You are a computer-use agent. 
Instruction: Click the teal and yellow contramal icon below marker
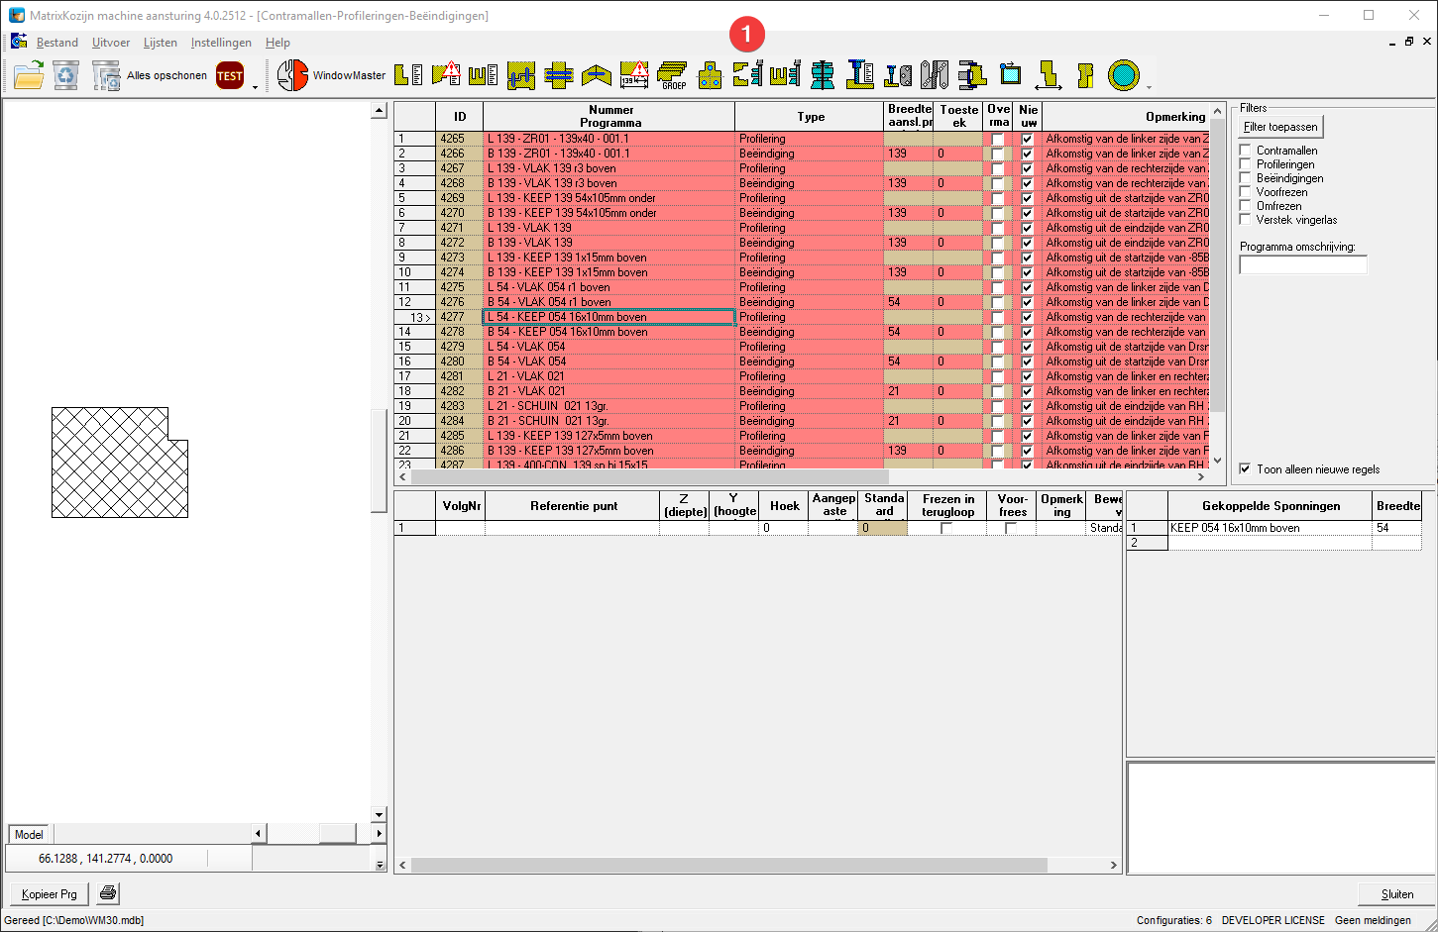click(748, 75)
